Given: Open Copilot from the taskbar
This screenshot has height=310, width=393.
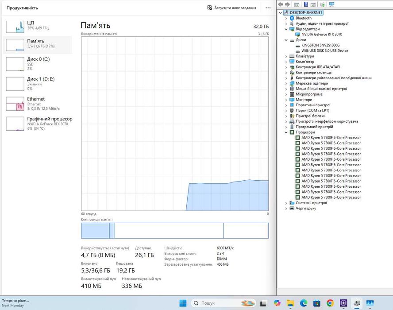Looking at the screenshot, I should click(277, 303).
